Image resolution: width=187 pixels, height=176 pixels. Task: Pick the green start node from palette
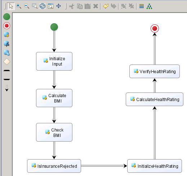pos(7,16)
